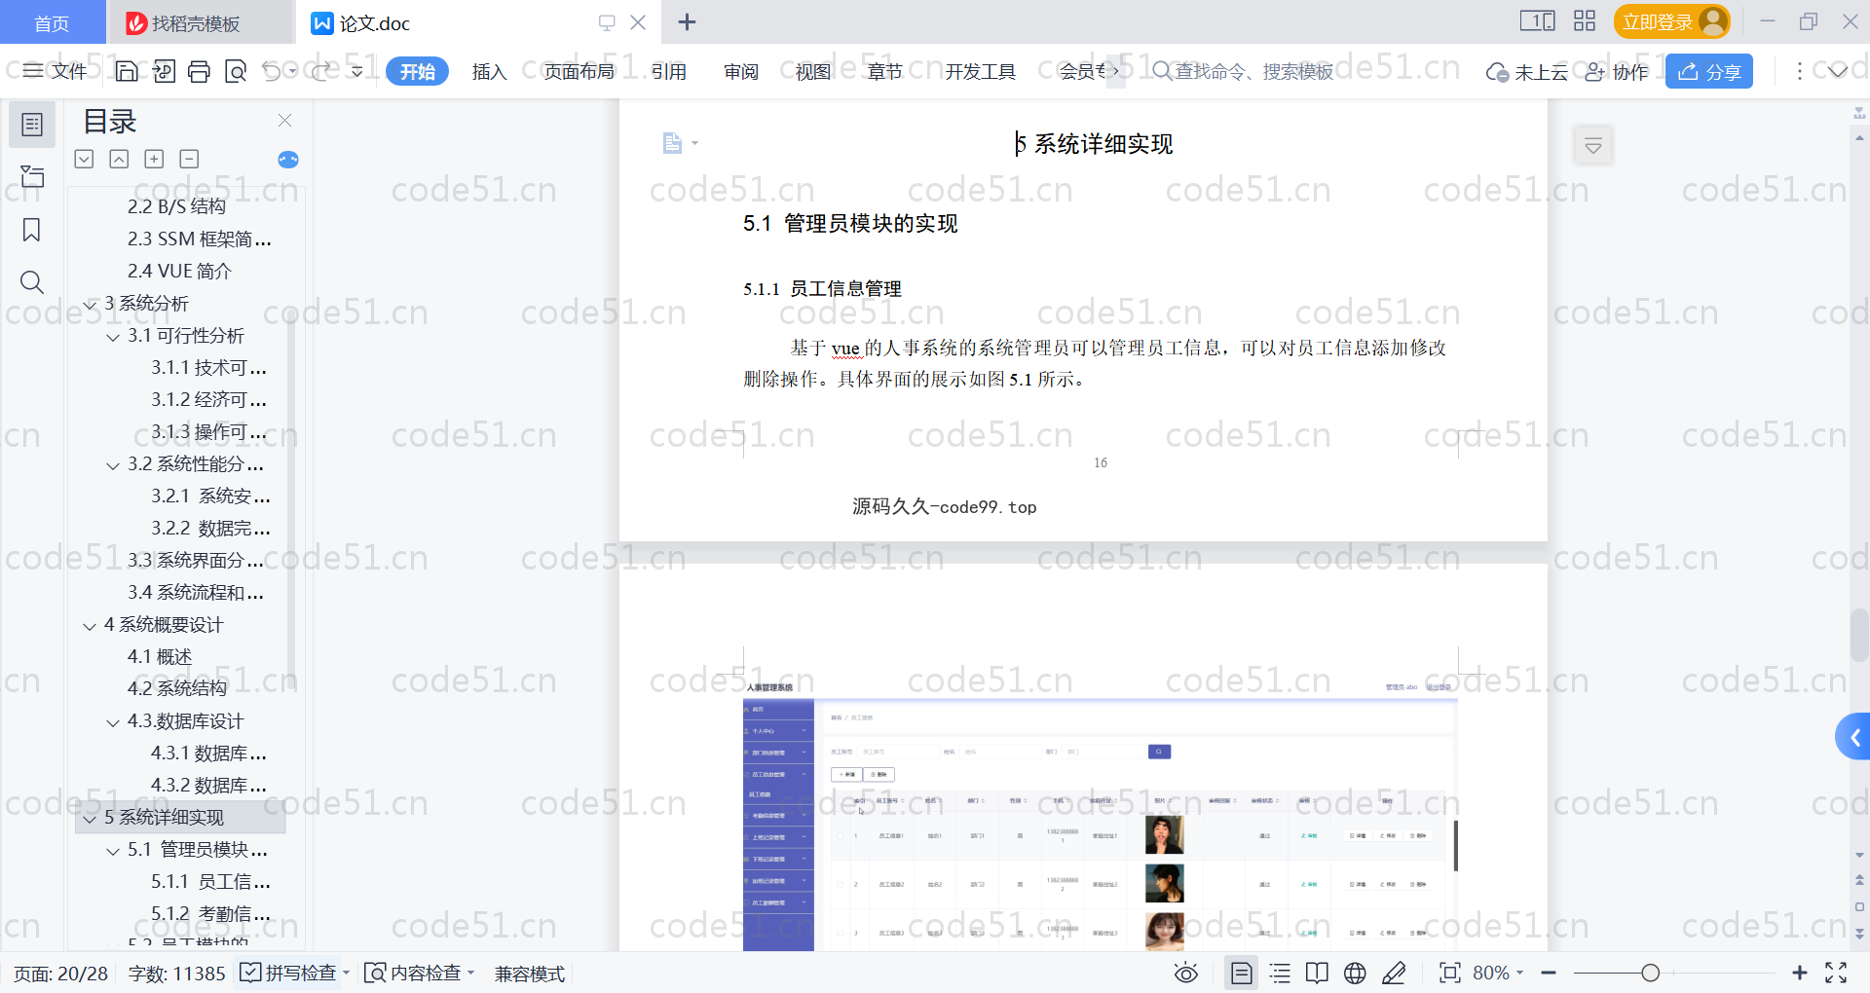1870x993 pixels.
Task: Click the zoom slider handle
Action: [1650, 973]
